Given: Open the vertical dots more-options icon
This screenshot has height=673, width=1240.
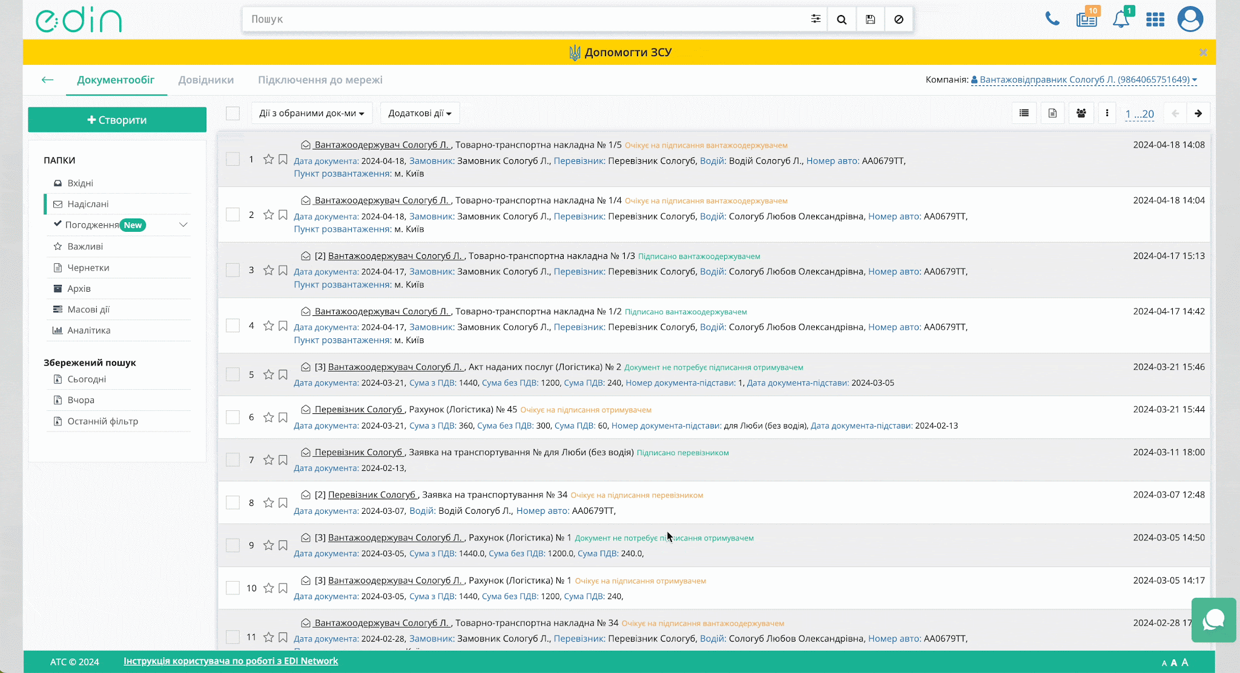Looking at the screenshot, I should [x=1107, y=113].
